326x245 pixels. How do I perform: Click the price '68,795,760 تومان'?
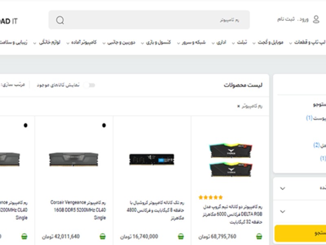click(217, 237)
